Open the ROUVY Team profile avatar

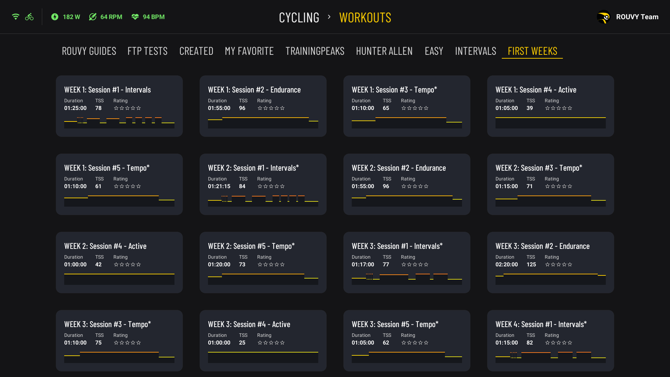coord(603,17)
